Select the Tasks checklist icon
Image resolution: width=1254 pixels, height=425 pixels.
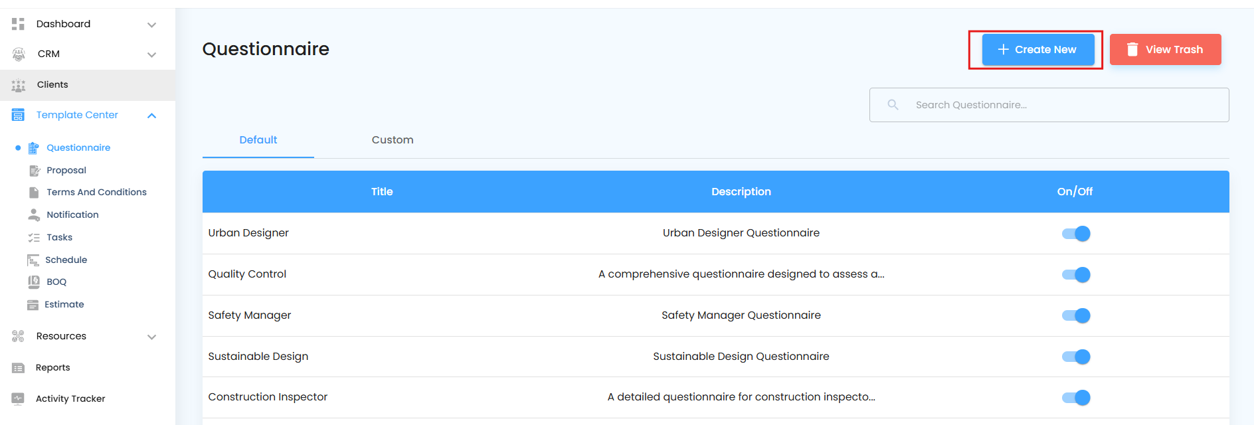34,237
